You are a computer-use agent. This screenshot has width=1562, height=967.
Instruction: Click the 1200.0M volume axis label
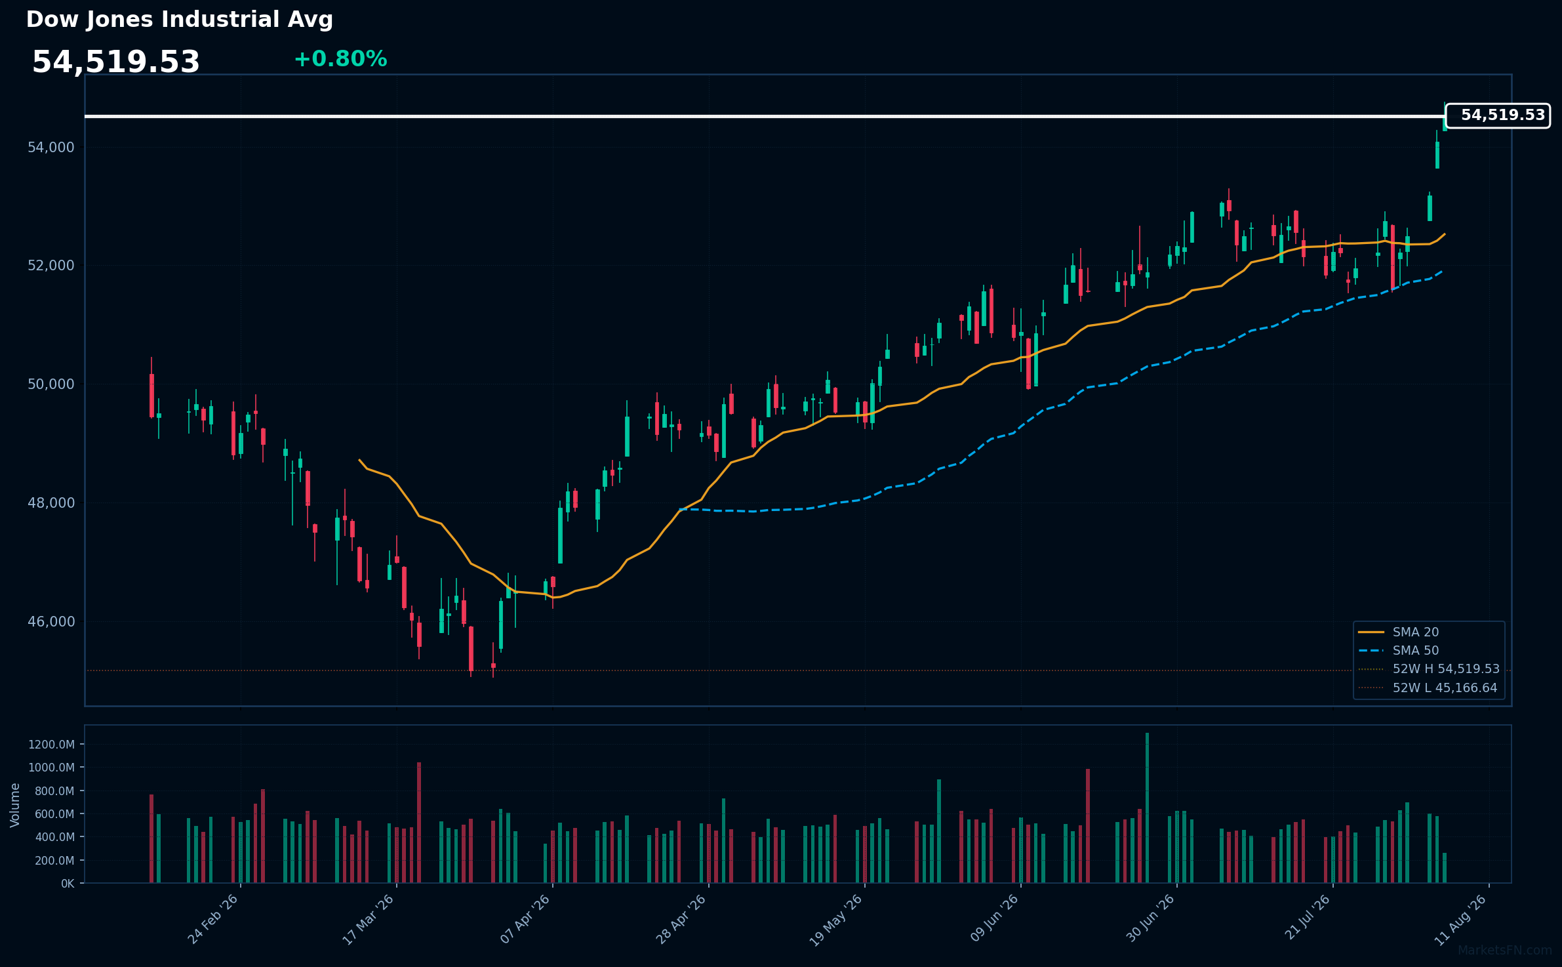[x=51, y=745]
